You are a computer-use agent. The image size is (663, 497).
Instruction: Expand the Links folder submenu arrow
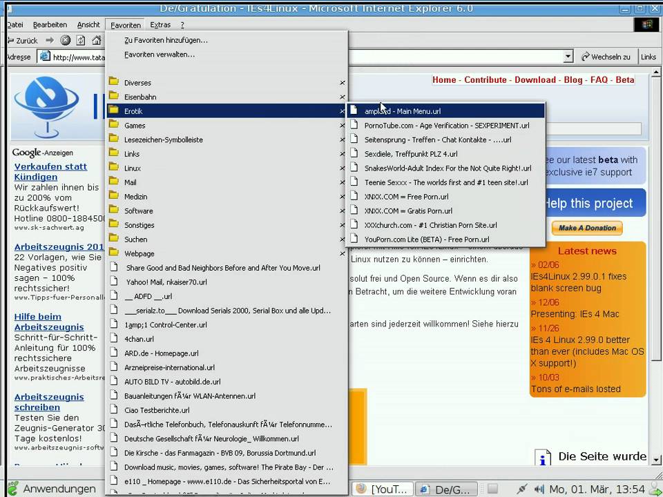pos(342,154)
